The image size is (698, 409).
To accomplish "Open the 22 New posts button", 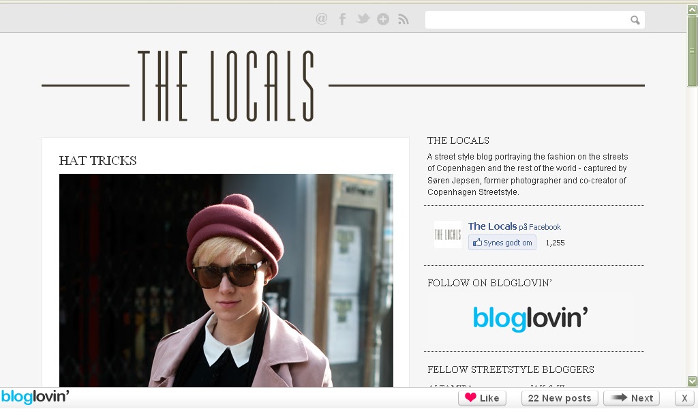I will click(x=560, y=398).
